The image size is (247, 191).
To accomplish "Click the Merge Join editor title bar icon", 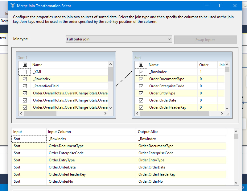I will 13,6.
